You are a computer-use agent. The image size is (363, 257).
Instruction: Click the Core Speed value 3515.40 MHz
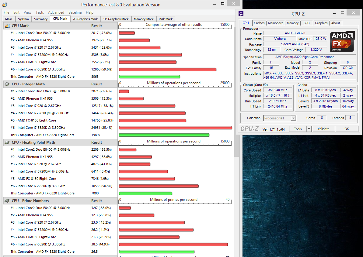[x=277, y=90]
